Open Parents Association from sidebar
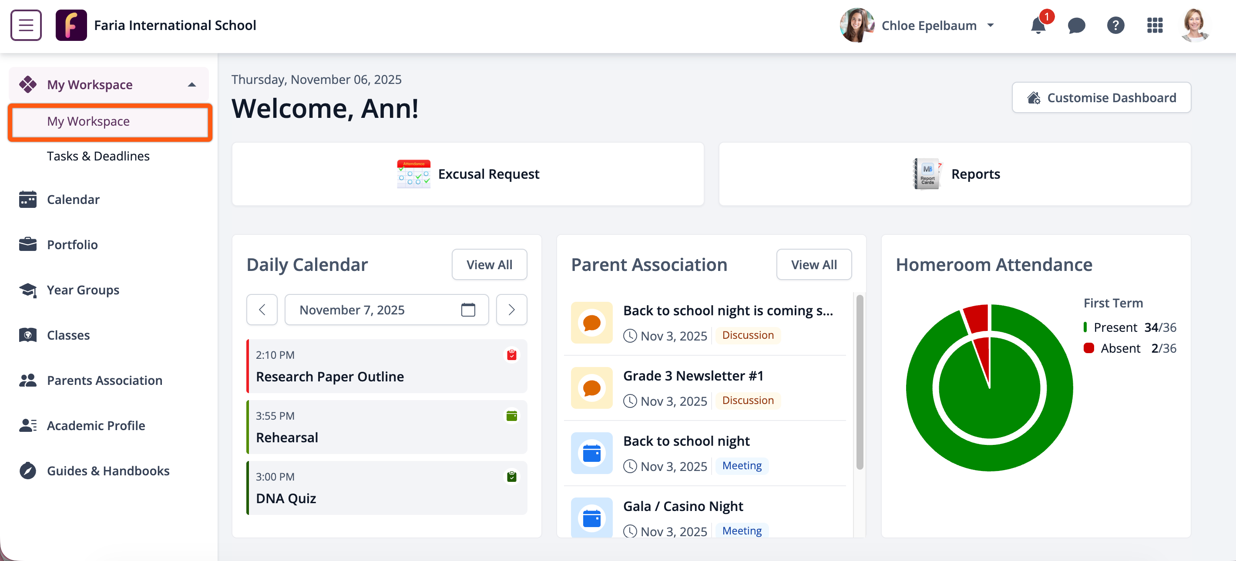Image resolution: width=1236 pixels, height=561 pixels. tap(104, 380)
